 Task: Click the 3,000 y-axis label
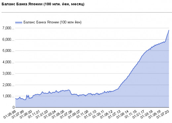[x=8, y=74]
